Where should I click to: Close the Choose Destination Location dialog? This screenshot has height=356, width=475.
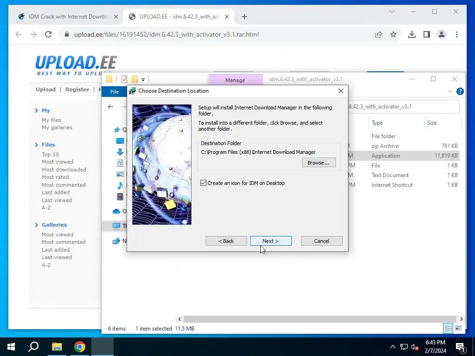(341, 91)
